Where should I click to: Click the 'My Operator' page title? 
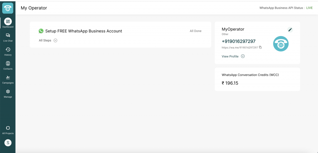click(x=34, y=8)
